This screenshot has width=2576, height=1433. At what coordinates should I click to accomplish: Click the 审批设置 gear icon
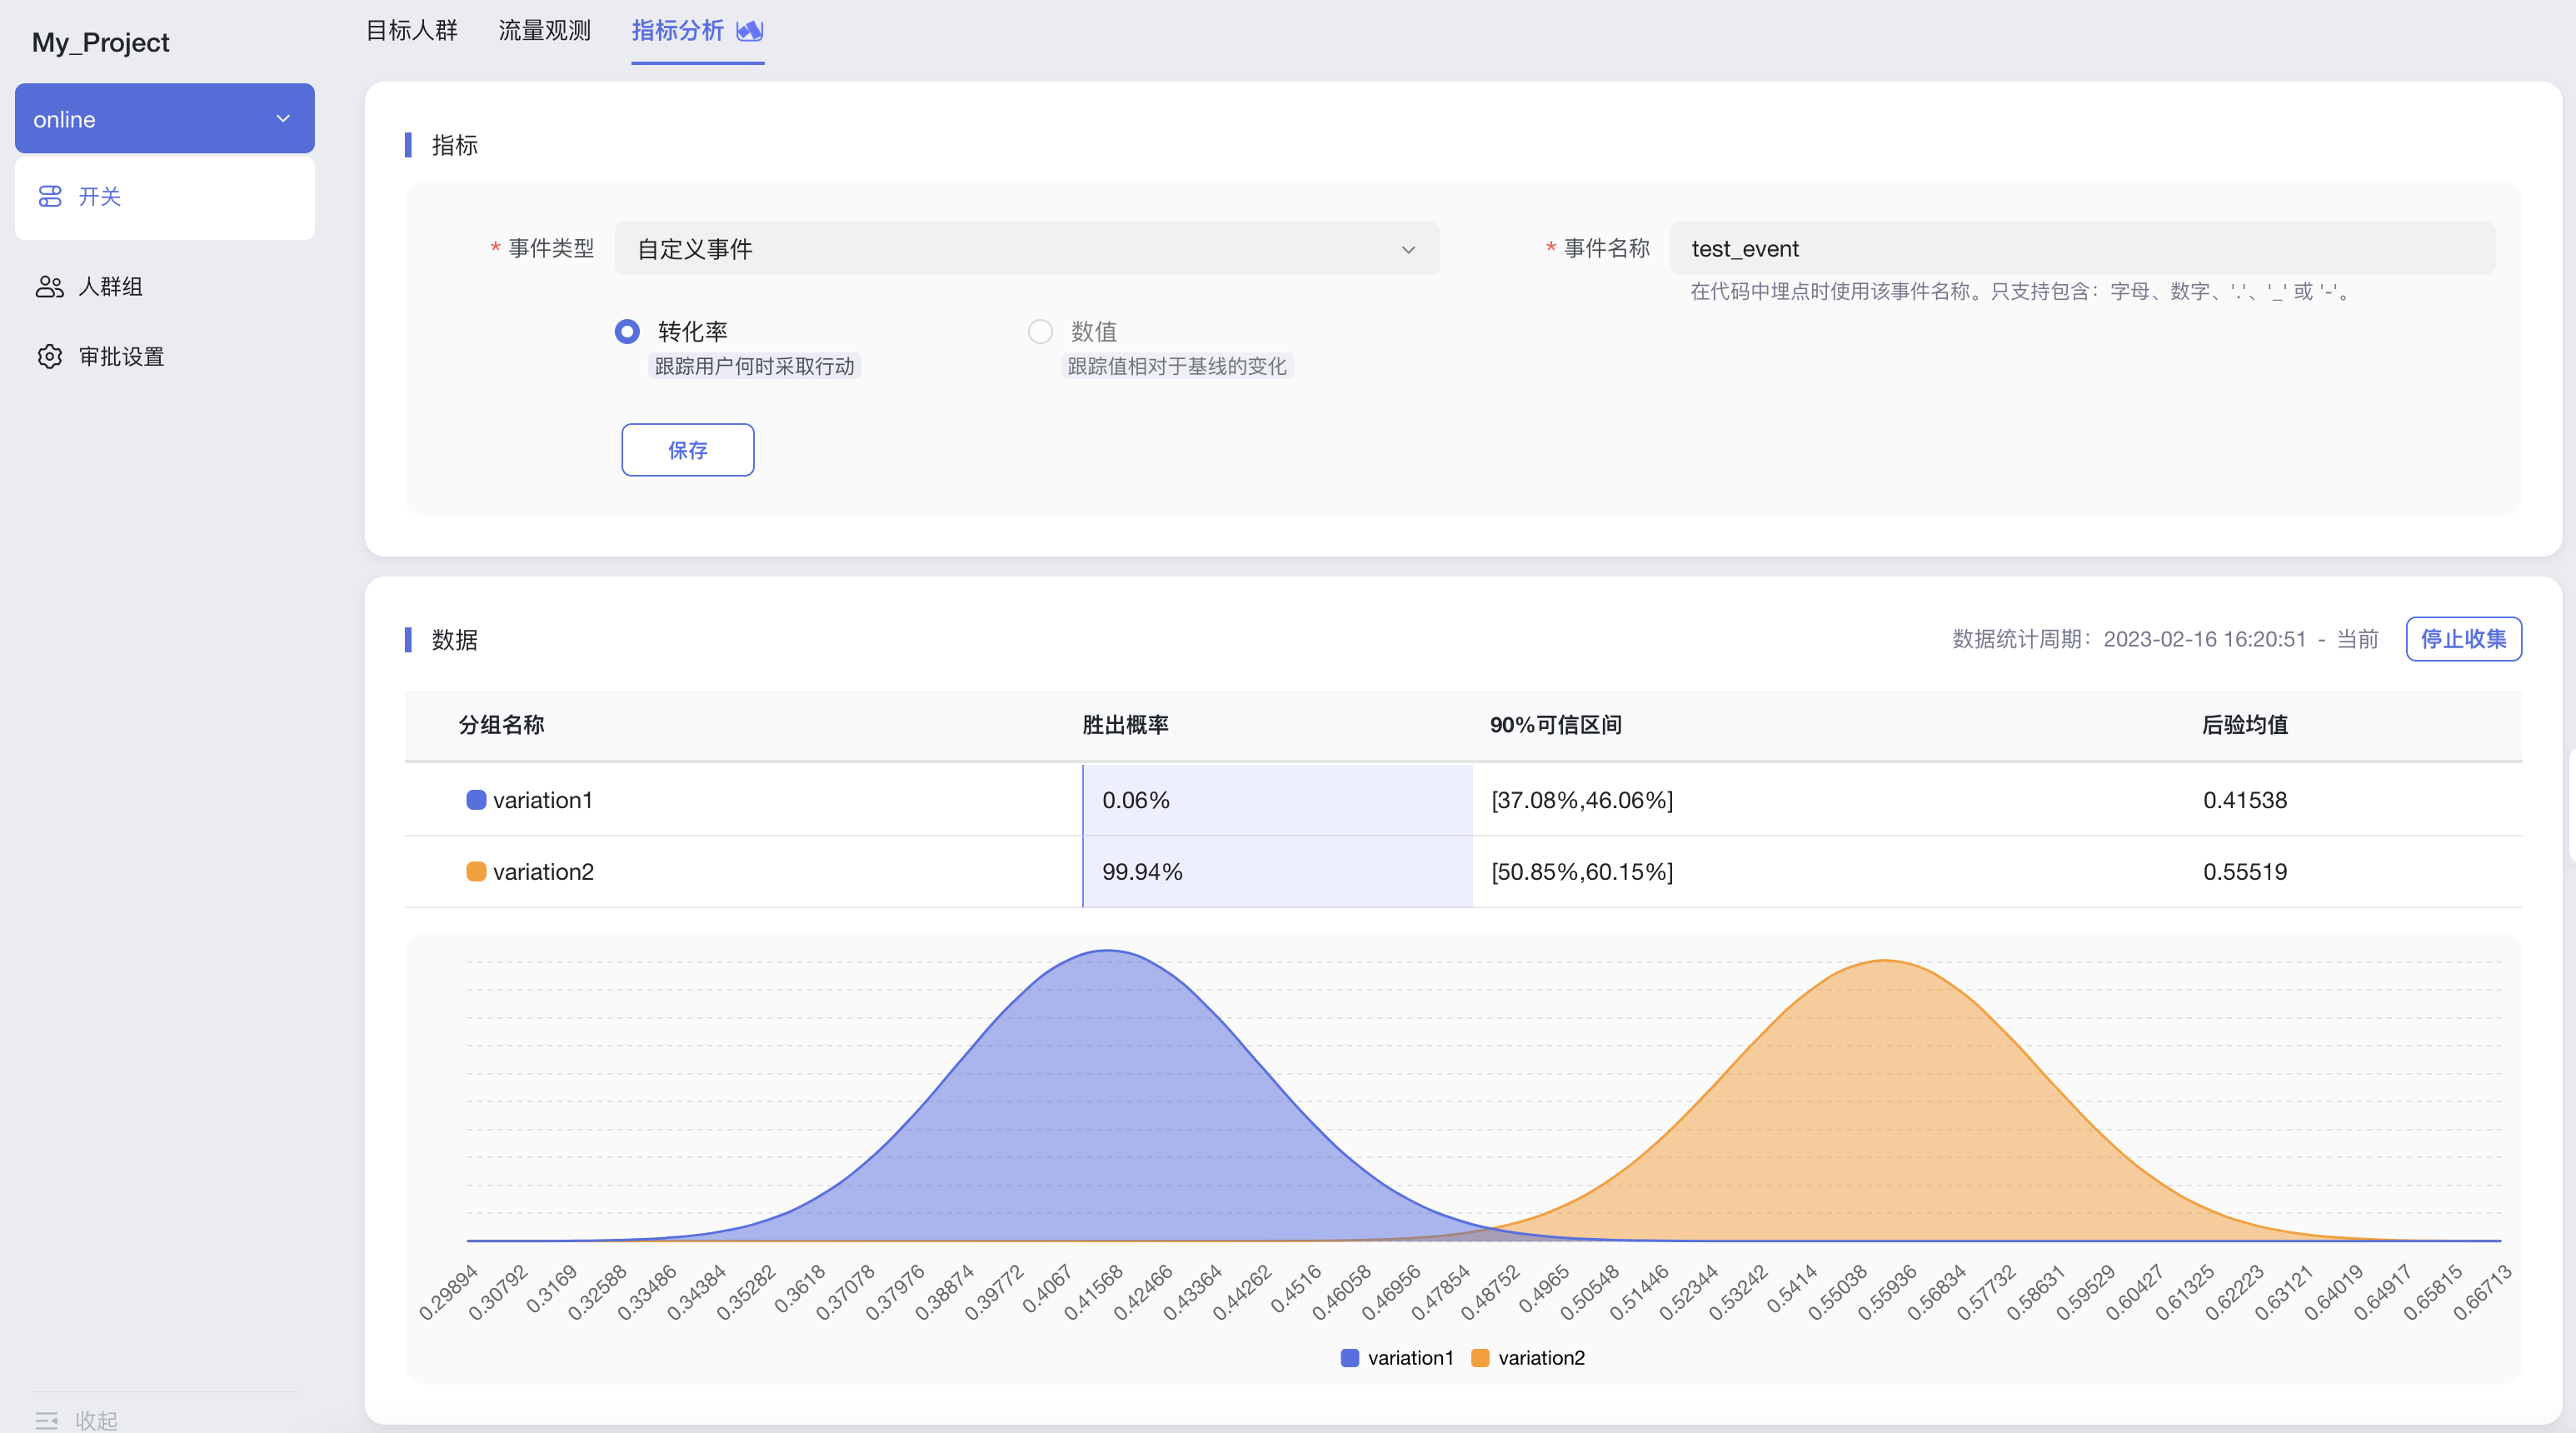pos(50,357)
